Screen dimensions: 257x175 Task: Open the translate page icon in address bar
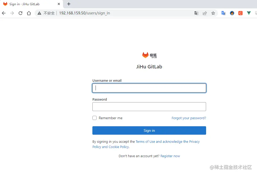click(x=196, y=13)
